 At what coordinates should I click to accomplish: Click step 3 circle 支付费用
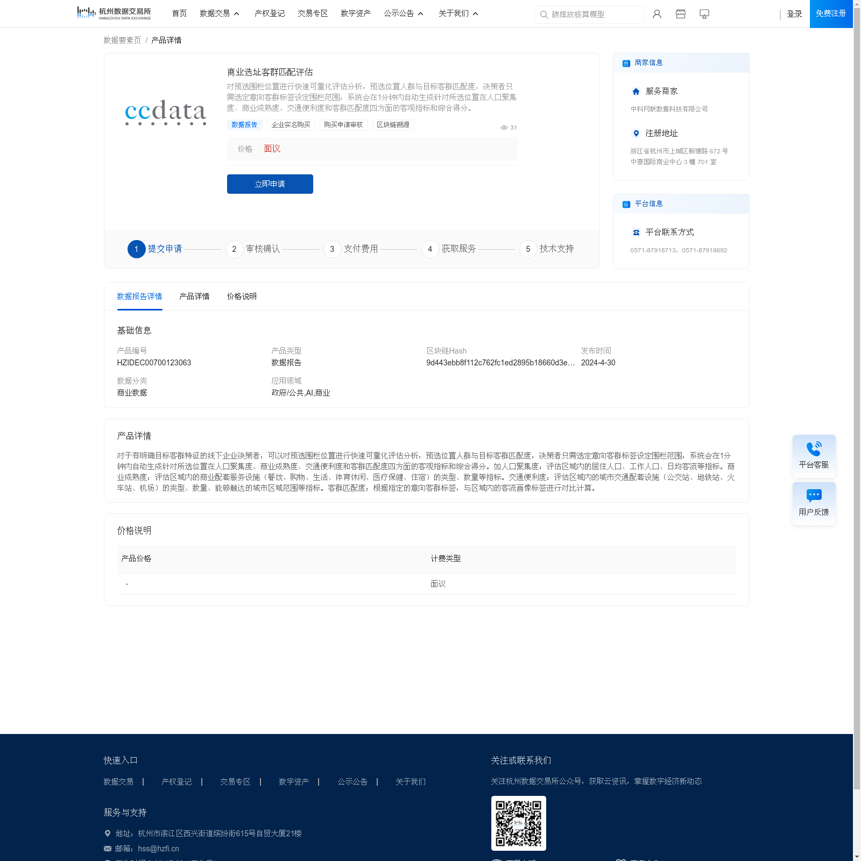pyautogui.click(x=333, y=249)
